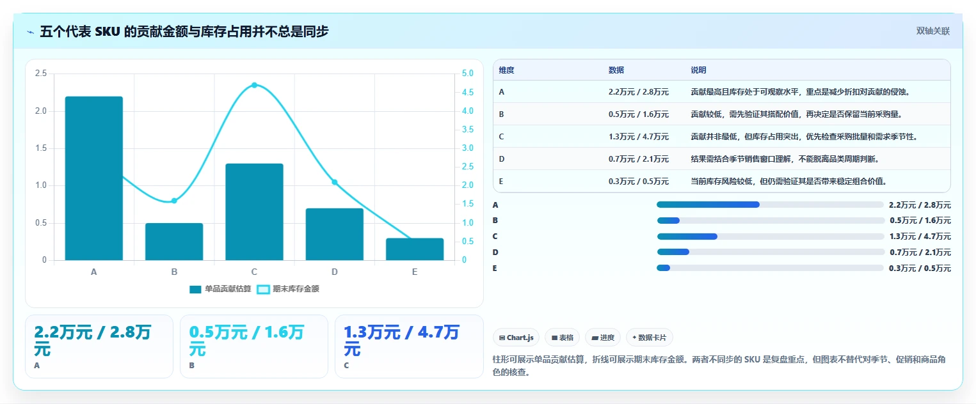Select the 数据卡片 tag chip
The width and height of the screenshot is (976, 404).
click(649, 338)
